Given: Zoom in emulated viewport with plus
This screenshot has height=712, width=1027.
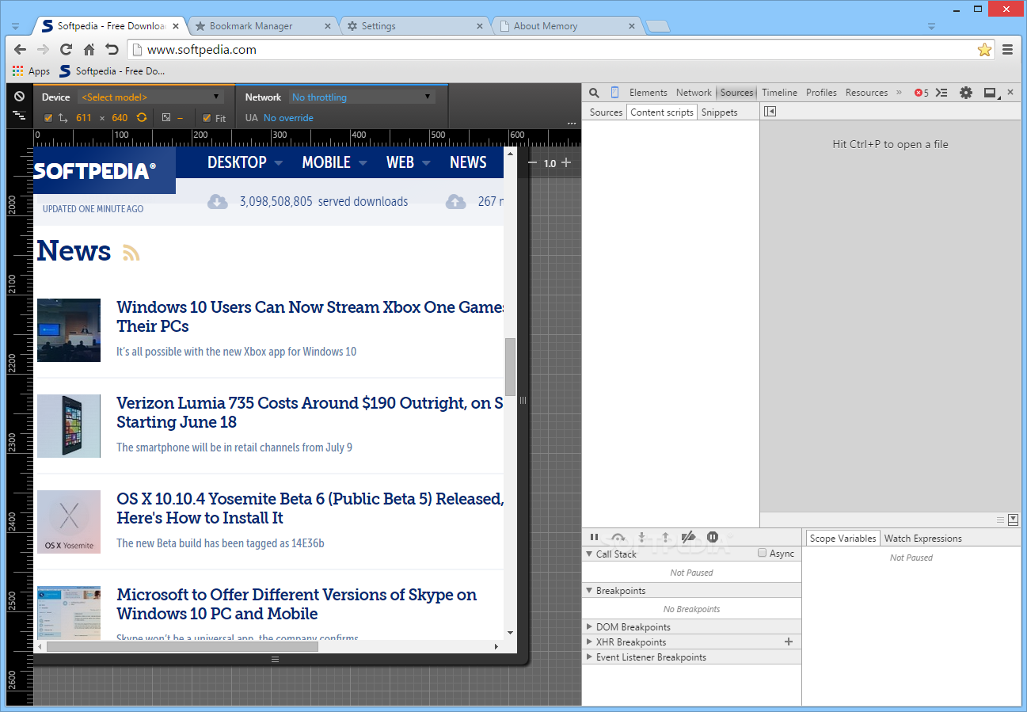Looking at the screenshot, I should pyautogui.click(x=566, y=163).
